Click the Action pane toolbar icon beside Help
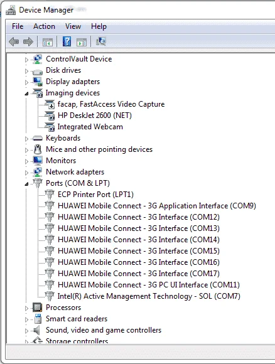The width and height of the screenshot is (275, 364). (82, 42)
